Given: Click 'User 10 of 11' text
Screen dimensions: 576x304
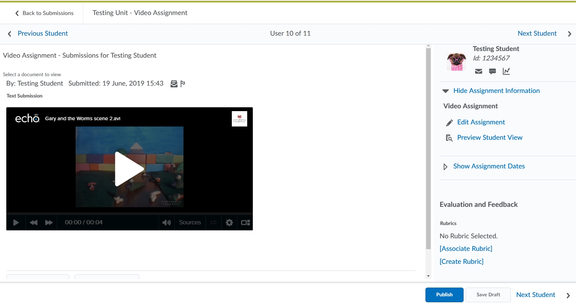Looking at the screenshot, I should [x=290, y=34].
